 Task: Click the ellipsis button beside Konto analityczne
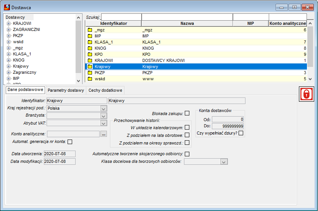103,134
